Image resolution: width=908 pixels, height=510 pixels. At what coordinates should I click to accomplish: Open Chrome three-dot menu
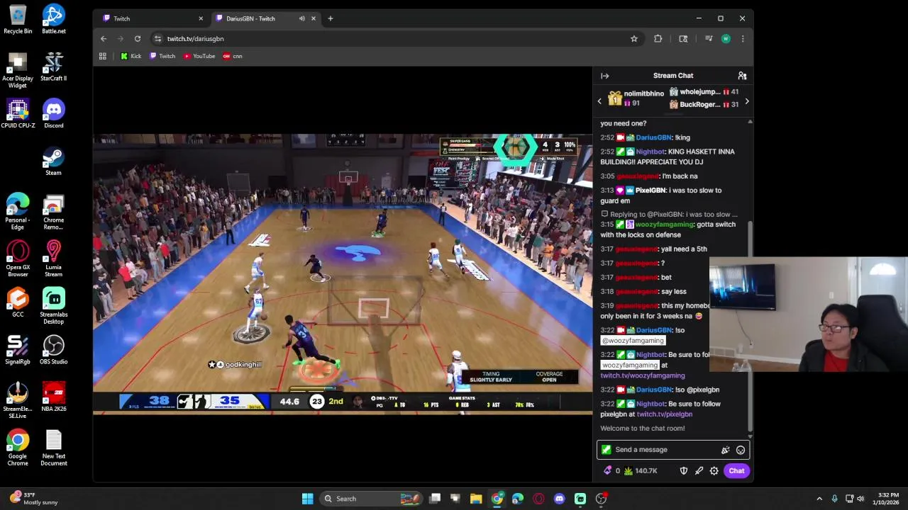743,39
